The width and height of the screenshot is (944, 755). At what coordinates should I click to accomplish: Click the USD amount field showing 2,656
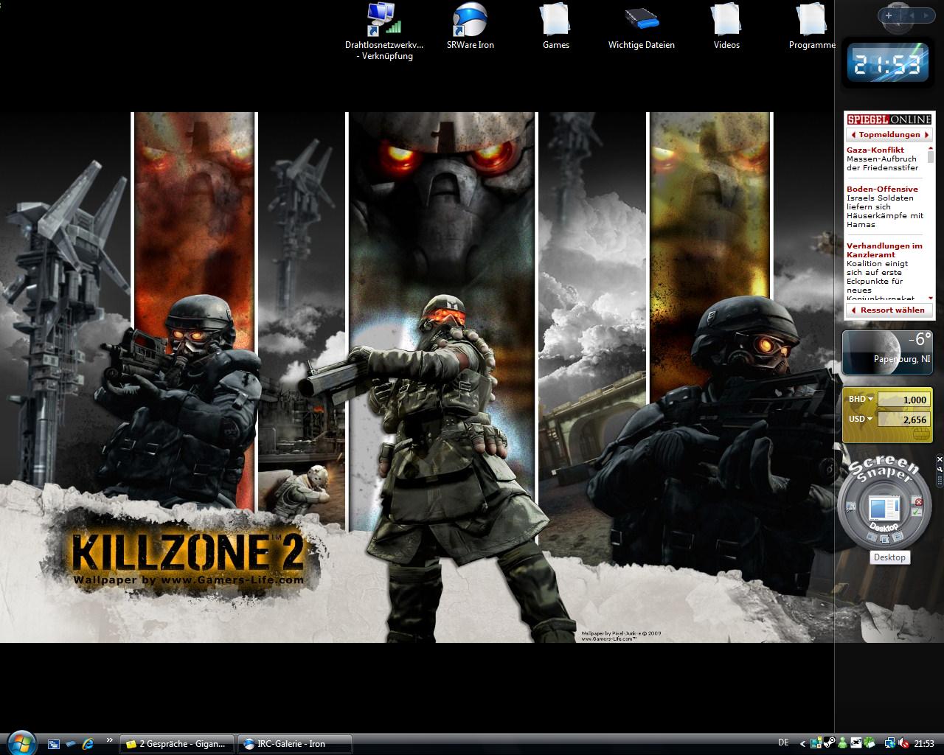pos(903,420)
